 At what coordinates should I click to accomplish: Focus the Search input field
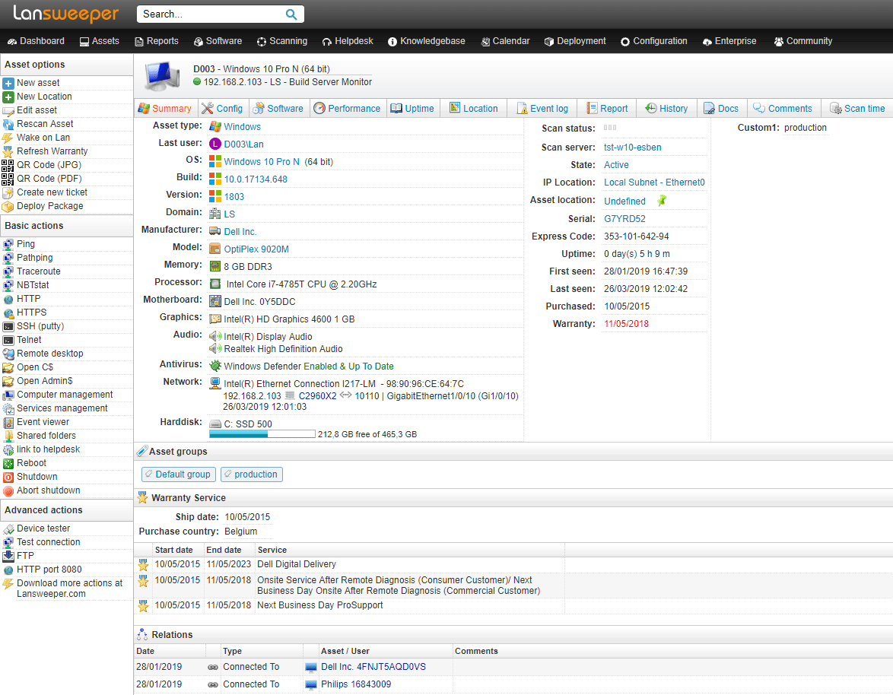point(211,14)
